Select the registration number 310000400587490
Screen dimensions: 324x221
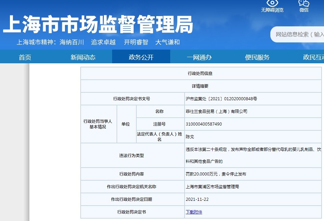pos(204,124)
